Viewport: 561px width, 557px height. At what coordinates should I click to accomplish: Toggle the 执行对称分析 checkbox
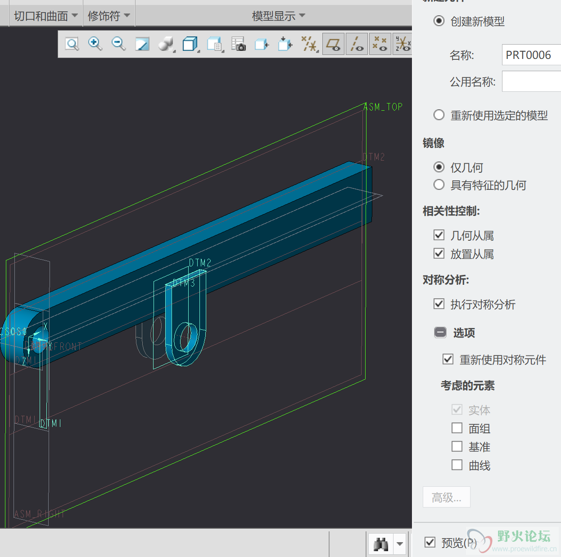tap(439, 304)
